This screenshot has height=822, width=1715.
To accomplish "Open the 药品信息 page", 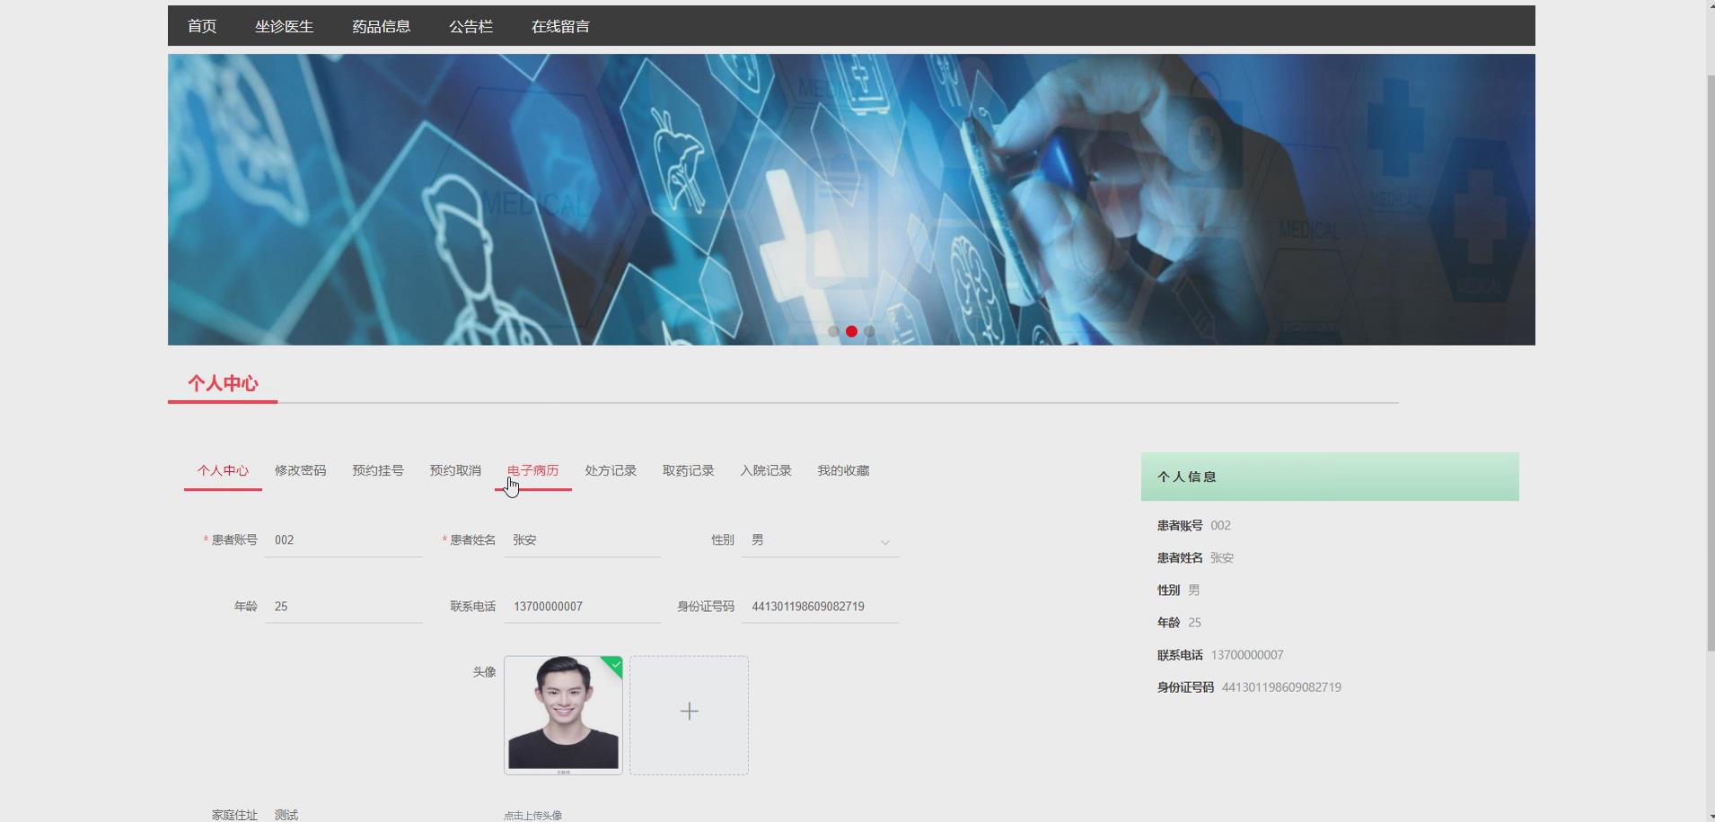I will [x=381, y=26].
